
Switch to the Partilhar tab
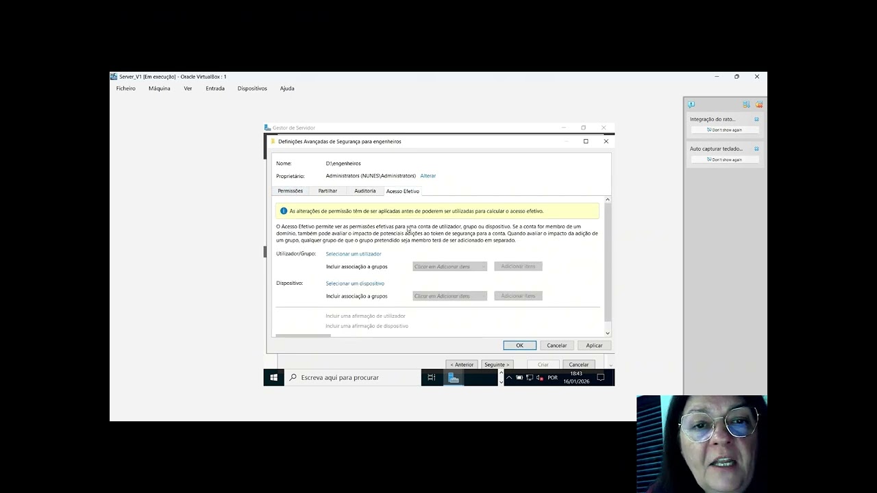pos(328,191)
